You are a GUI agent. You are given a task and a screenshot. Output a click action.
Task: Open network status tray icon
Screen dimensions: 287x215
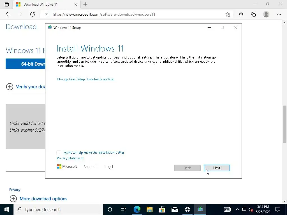(244, 209)
